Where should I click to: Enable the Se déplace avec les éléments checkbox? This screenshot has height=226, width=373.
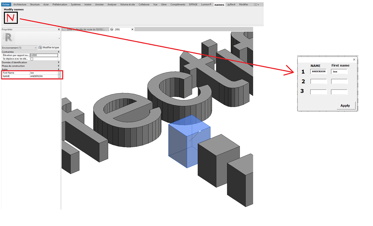(x=32, y=59)
